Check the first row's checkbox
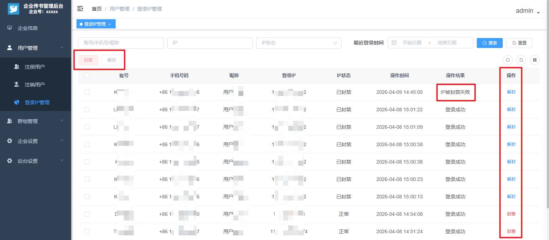 coord(87,92)
